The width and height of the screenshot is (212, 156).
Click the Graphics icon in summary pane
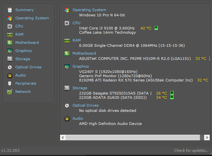(67, 67)
